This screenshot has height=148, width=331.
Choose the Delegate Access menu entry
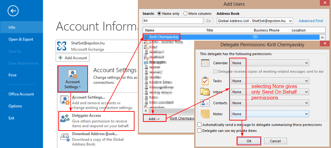click(x=96, y=121)
